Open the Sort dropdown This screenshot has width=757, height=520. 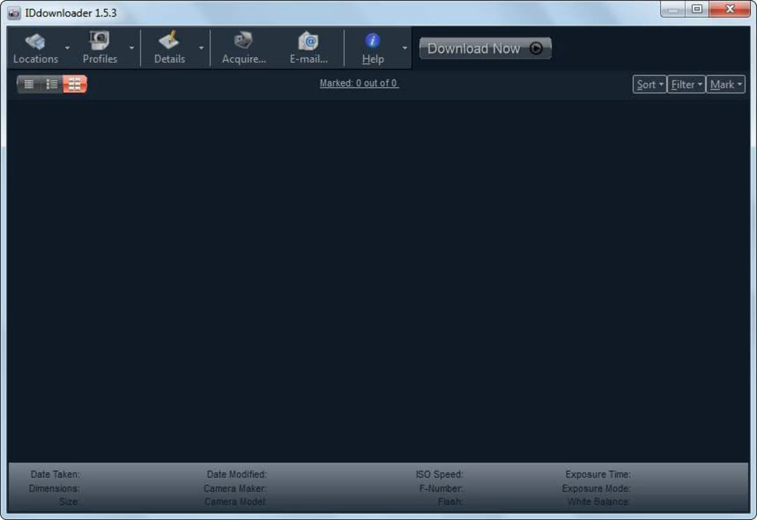pos(649,84)
